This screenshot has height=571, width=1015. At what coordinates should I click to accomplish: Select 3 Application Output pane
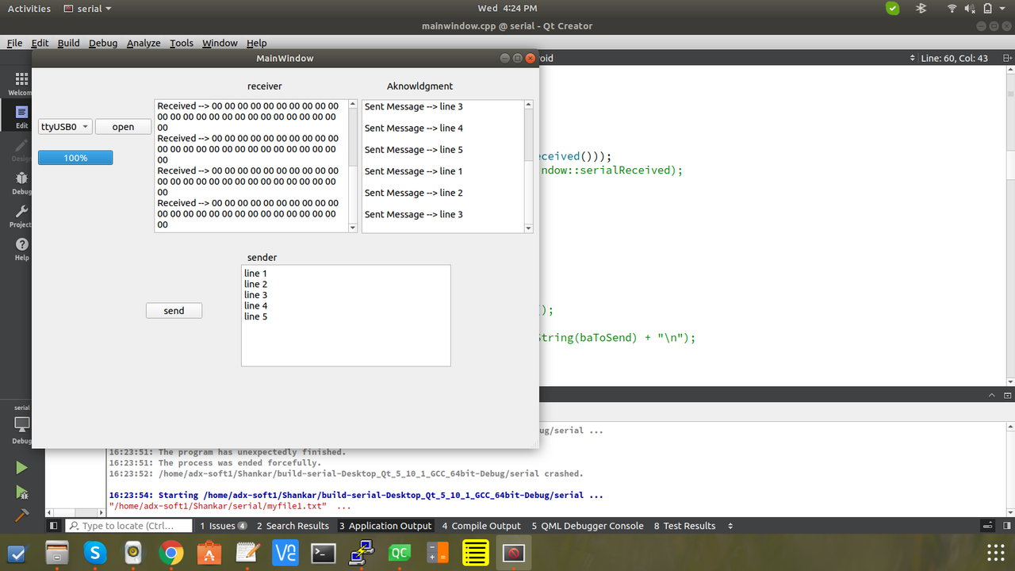point(385,526)
